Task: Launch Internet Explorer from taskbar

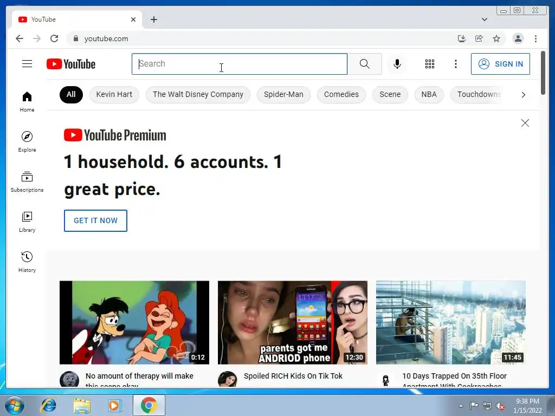Action: pos(48,405)
